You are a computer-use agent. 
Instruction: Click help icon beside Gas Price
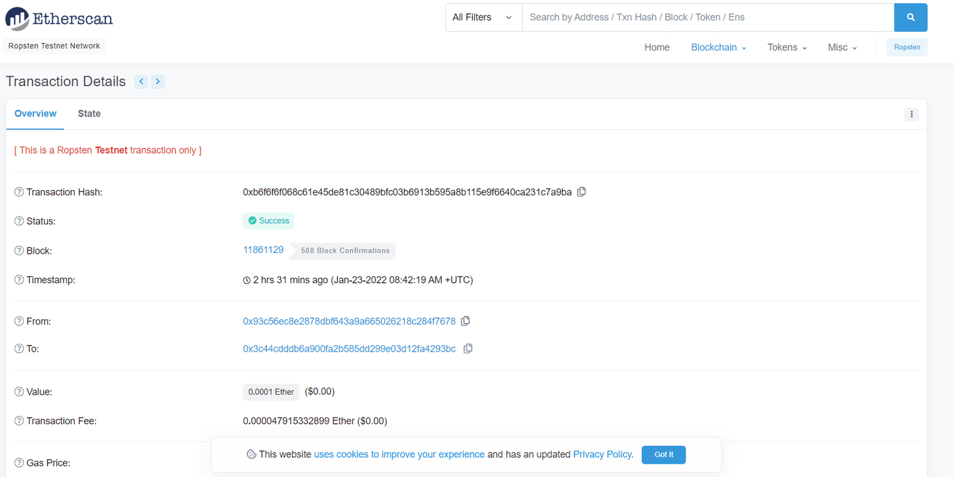tap(19, 462)
